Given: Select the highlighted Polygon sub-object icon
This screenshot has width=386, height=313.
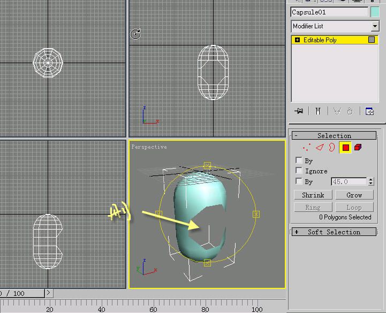Looking at the screenshot, I should tap(345, 147).
